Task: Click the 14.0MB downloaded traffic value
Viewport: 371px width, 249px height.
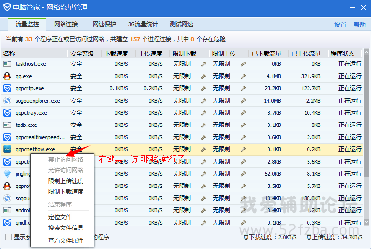Action: coord(272,101)
